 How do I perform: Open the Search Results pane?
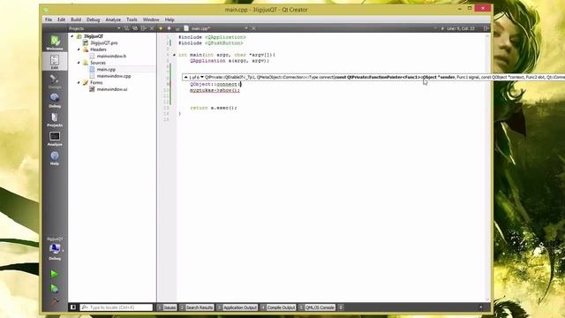196,307
